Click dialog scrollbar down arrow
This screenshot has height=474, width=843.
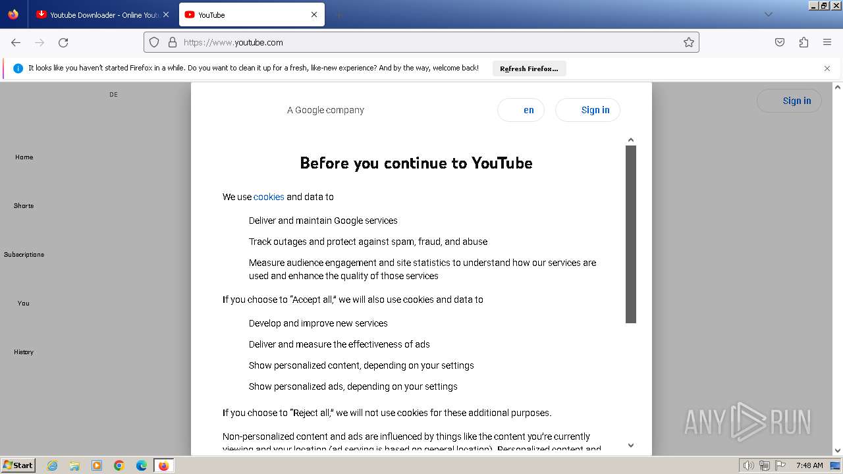tap(631, 446)
